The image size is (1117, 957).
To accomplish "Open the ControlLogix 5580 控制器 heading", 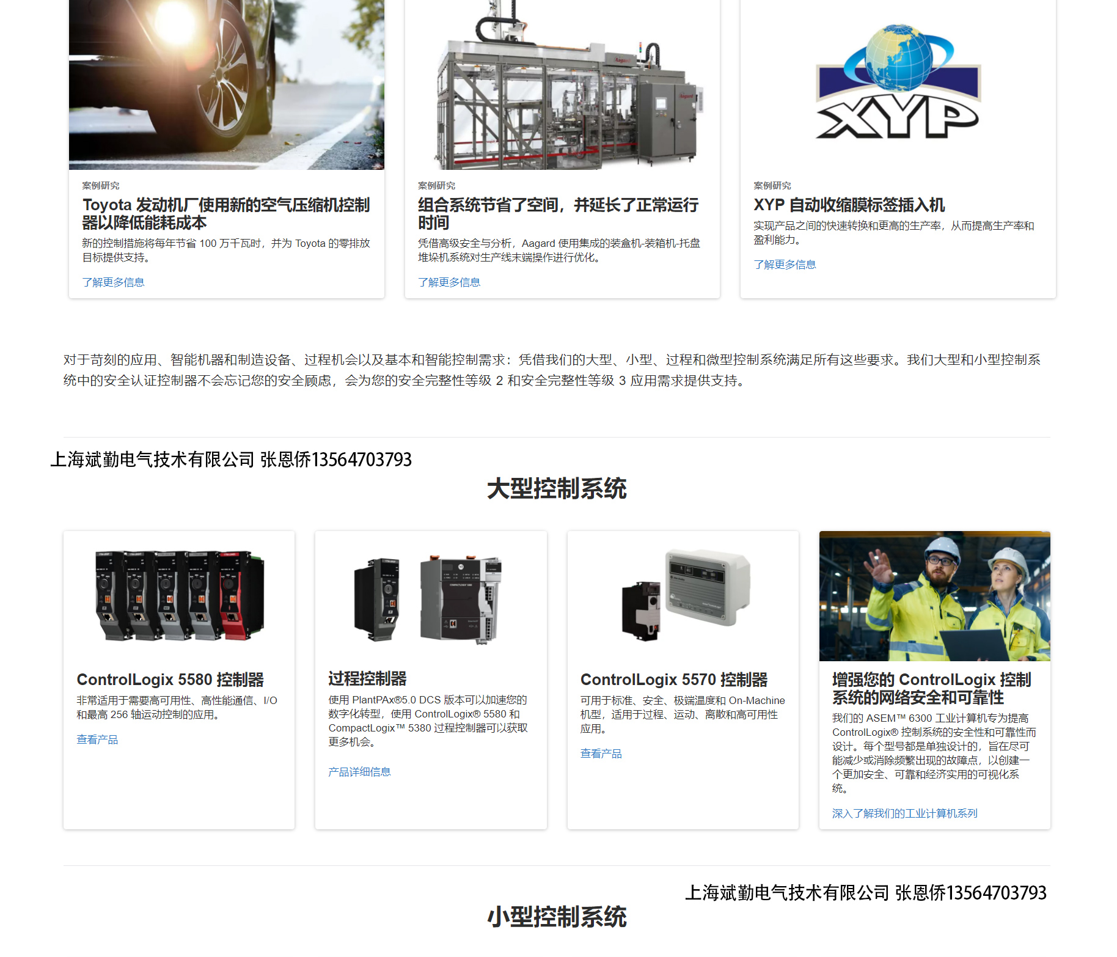I will (x=170, y=680).
